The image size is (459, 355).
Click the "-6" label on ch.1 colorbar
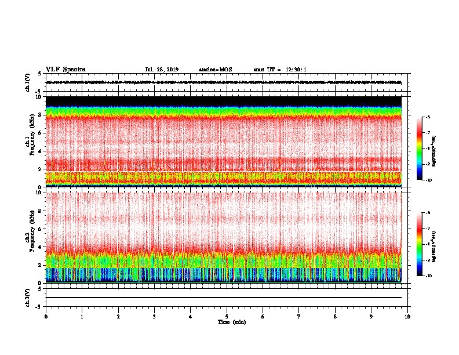[428, 117]
